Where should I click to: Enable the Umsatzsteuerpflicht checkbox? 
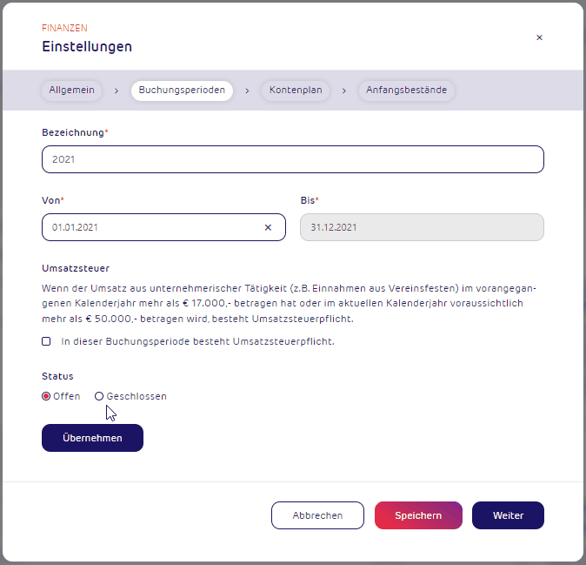click(46, 341)
